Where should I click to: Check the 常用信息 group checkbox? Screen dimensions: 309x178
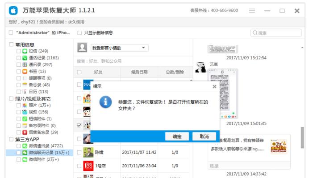point(11,44)
